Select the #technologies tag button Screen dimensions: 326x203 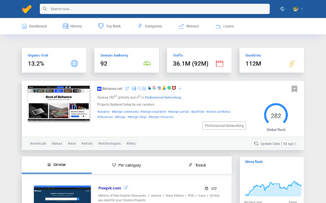tap(110, 143)
